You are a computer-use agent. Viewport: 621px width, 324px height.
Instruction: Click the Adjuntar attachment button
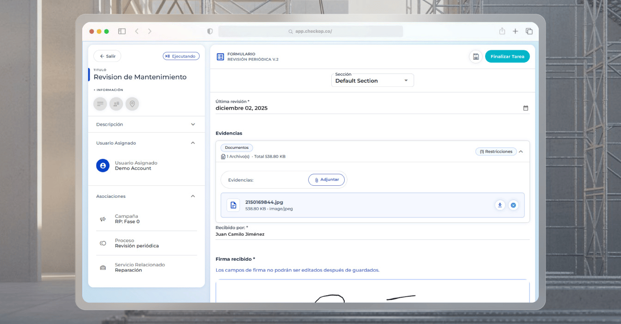(326, 180)
